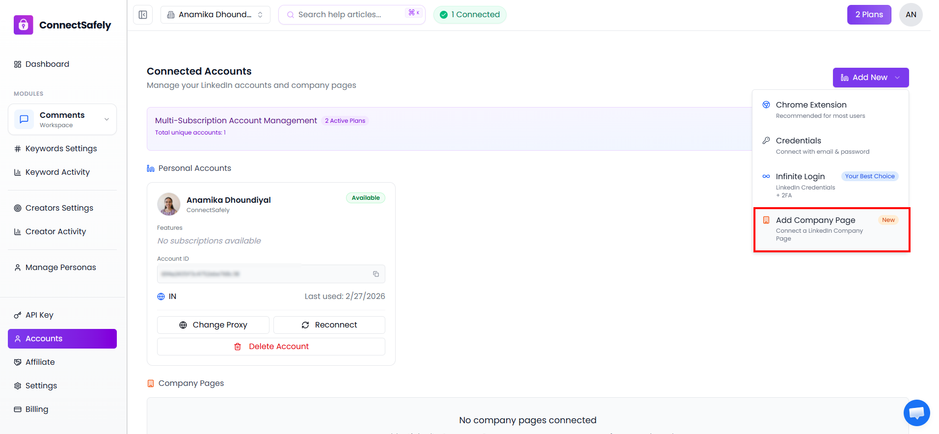Click the Search help articles field
The image size is (939, 434).
coord(351,15)
